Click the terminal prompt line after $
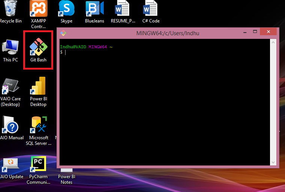The height and width of the screenshot is (192, 285). 164,52
